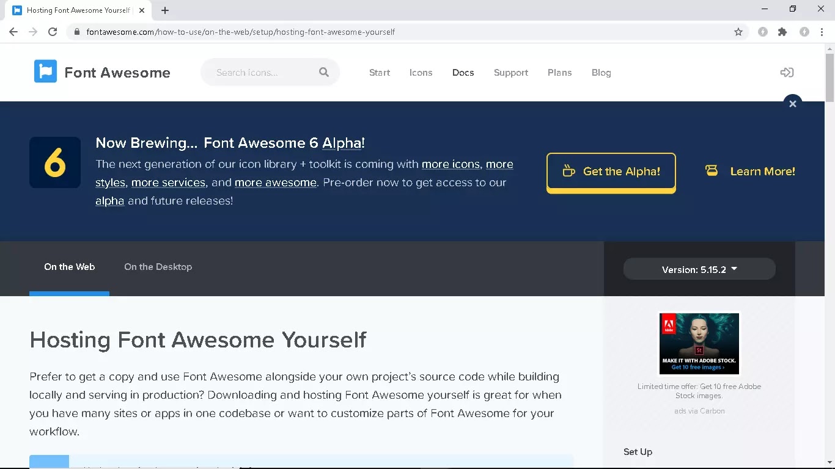Open the Version 5.15.2 dropdown
This screenshot has height=469, width=835.
[699, 269]
